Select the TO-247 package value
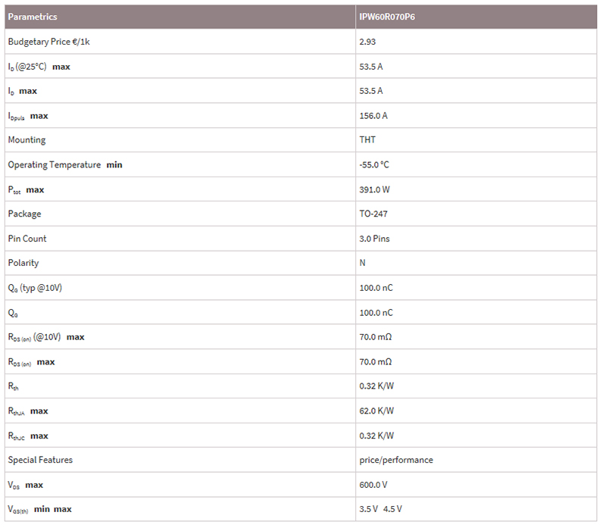 point(373,214)
